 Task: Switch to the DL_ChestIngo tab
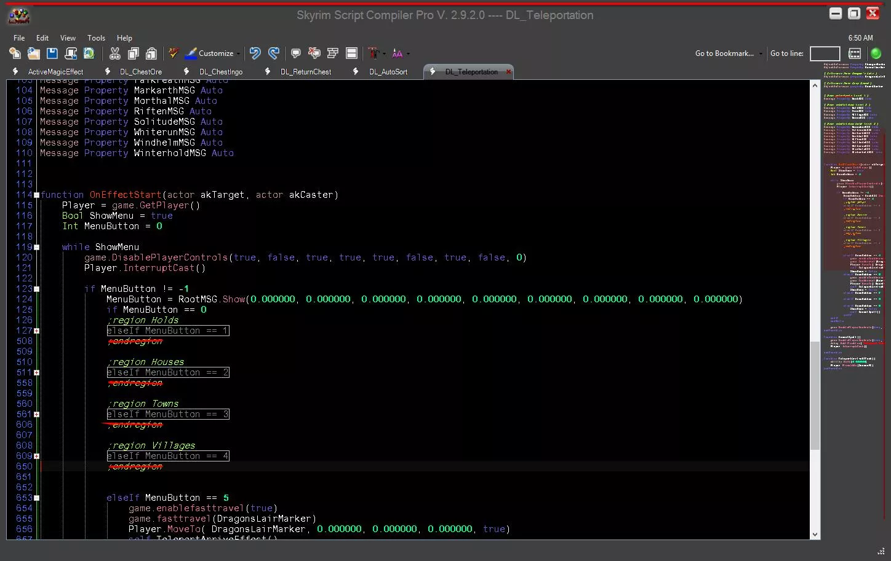point(221,72)
